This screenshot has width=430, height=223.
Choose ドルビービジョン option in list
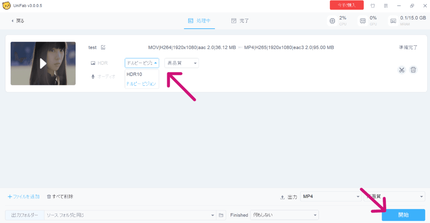tap(141, 84)
